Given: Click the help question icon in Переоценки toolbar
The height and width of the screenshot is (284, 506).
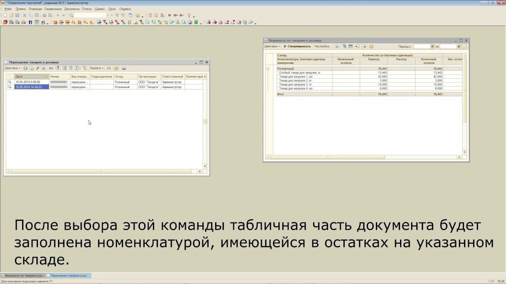Looking at the screenshot, I should point(116,68).
